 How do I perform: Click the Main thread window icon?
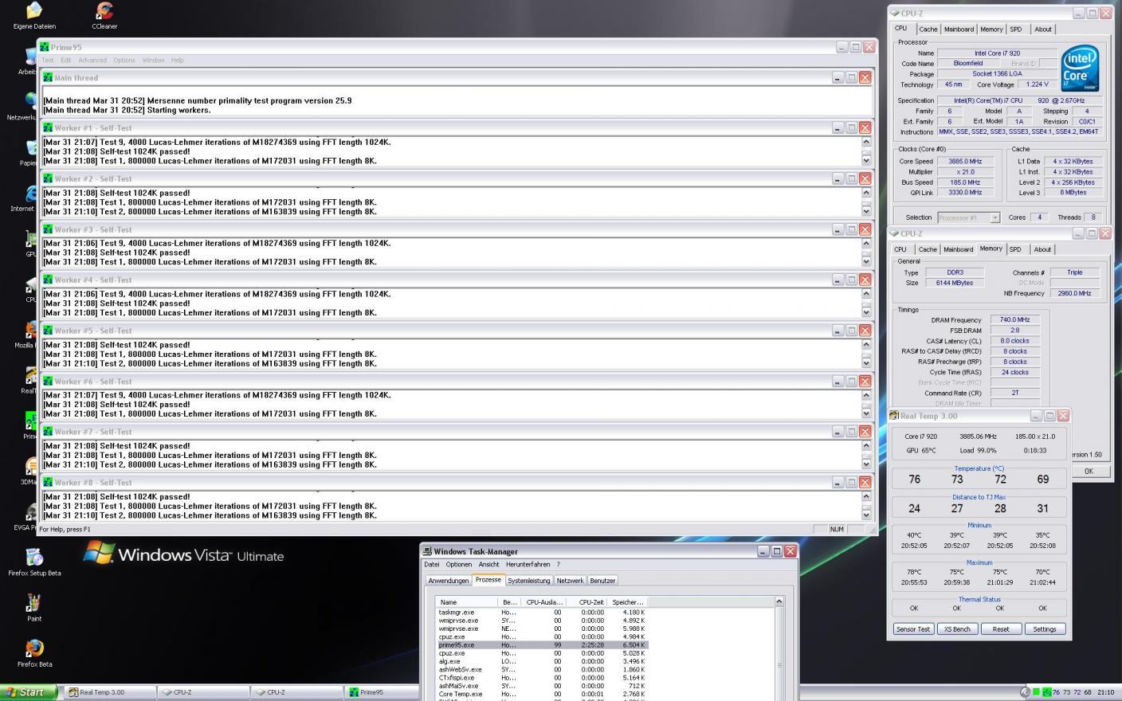[x=48, y=77]
